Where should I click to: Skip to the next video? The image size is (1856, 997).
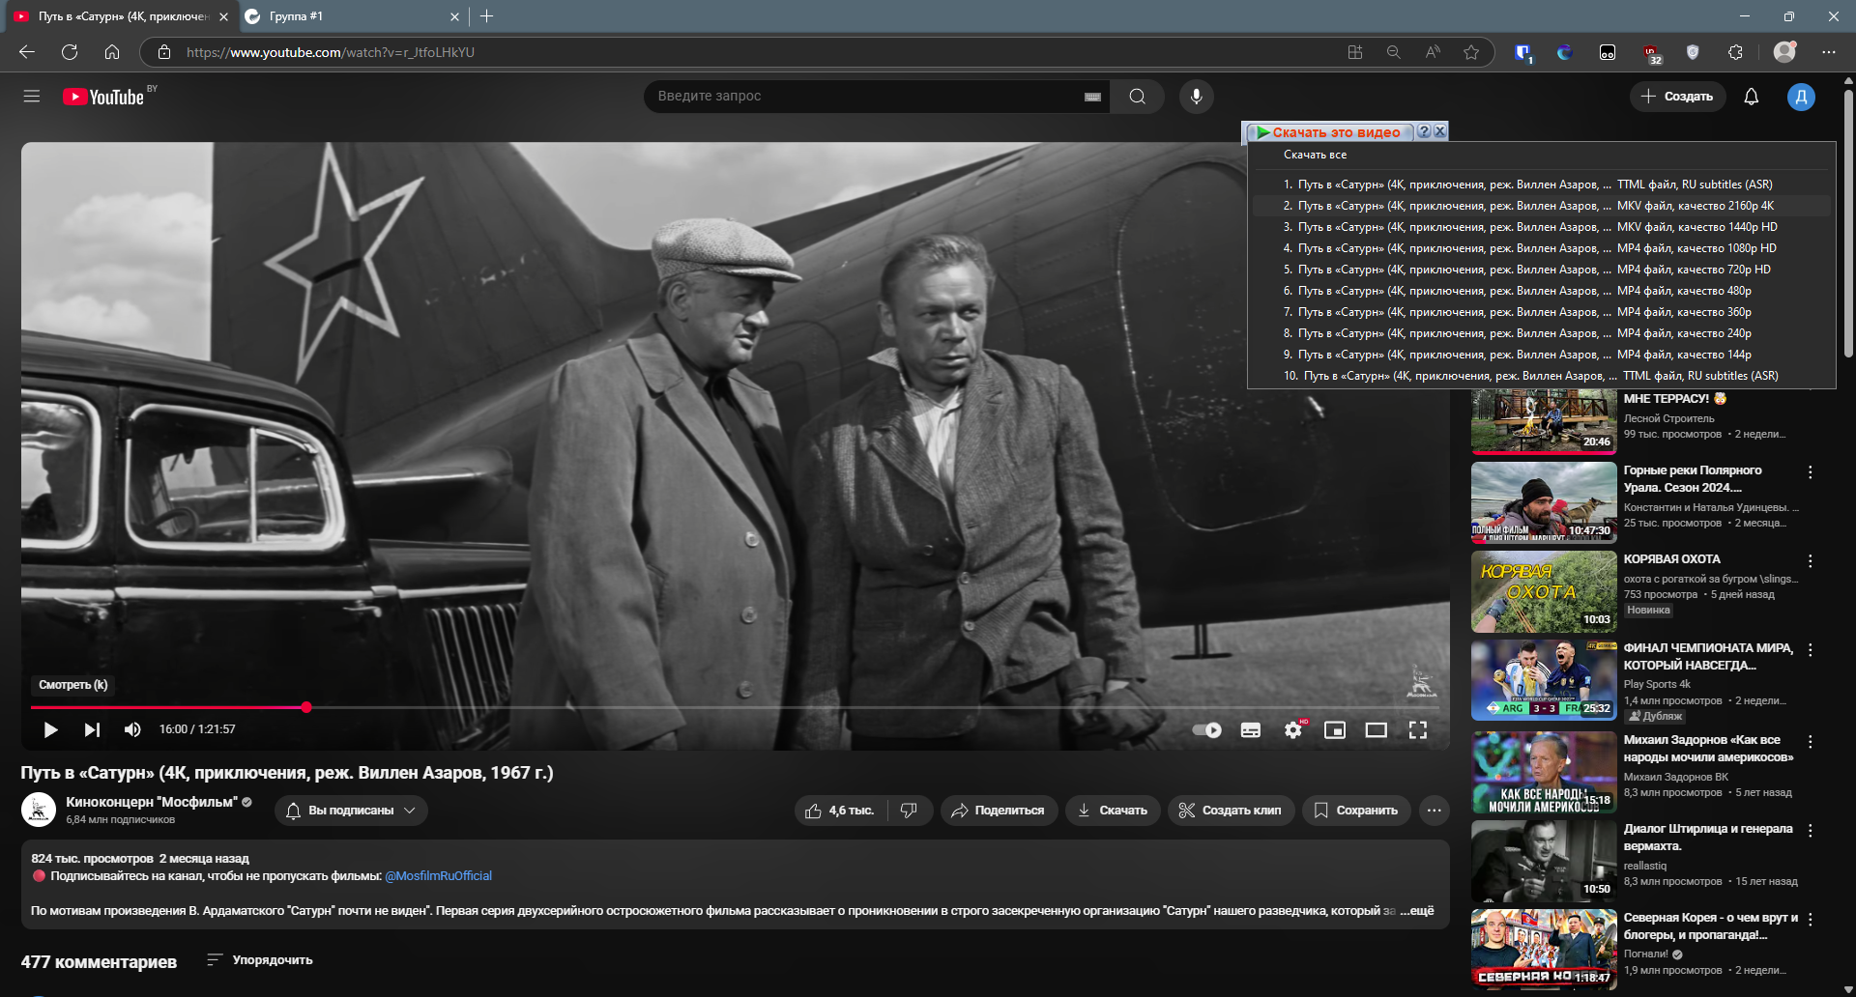point(92,729)
